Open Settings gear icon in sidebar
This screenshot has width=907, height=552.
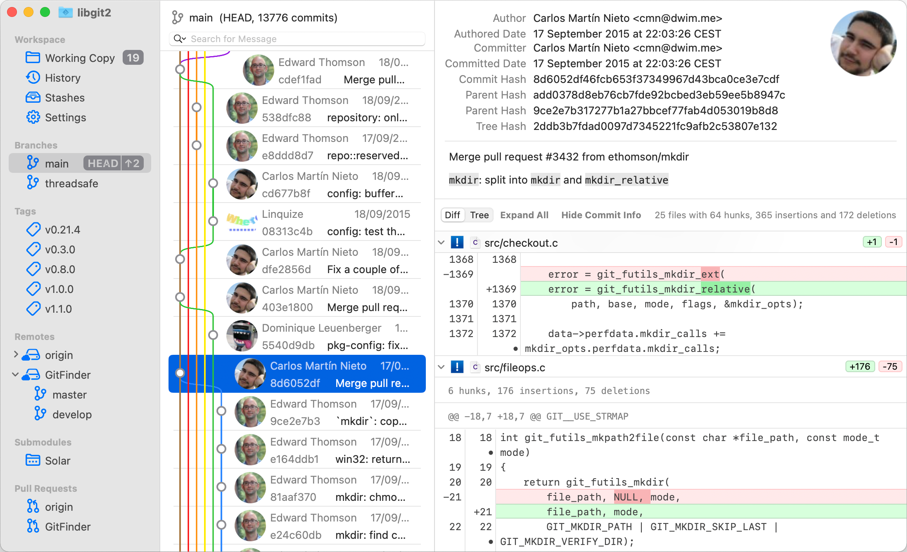[33, 117]
